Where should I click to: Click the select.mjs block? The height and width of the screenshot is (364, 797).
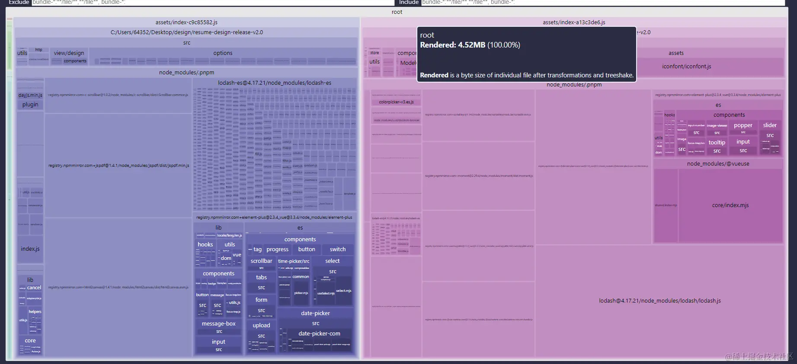(344, 291)
